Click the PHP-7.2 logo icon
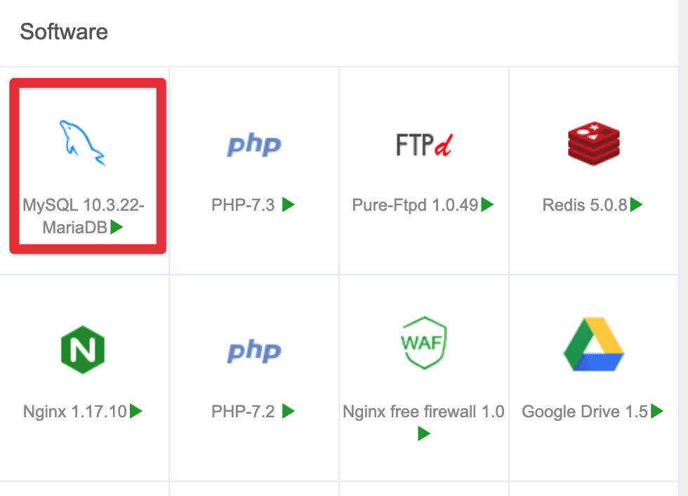Image resolution: width=688 pixels, height=496 pixels. tap(253, 351)
